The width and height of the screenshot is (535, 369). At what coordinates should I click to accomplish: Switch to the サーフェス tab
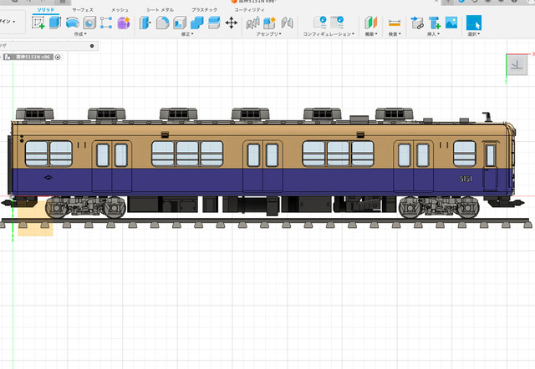click(83, 10)
